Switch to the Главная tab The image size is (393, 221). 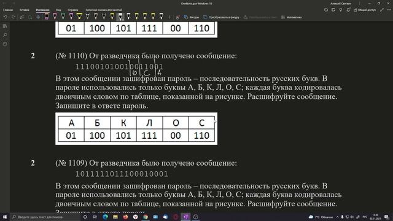coord(8,10)
